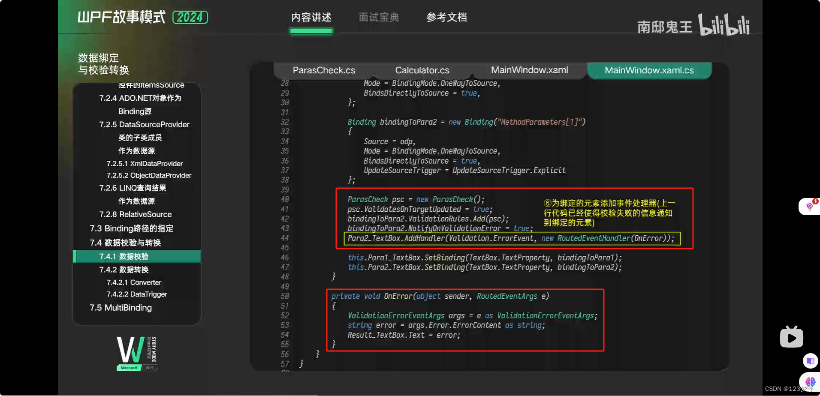This screenshot has height=396, width=820.
Task: Click the Binding bindingToPara2 declaration line
Action: pos(466,122)
